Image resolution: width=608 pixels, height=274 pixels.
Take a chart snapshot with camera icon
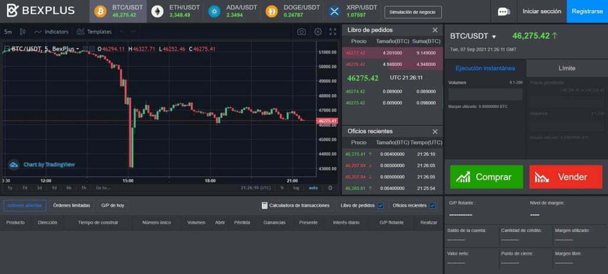(x=302, y=32)
